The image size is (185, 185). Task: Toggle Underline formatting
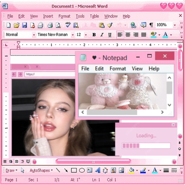coord(110,35)
